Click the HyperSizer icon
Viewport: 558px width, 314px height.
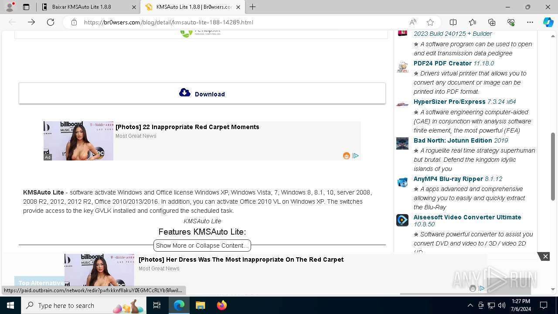(x=402, y=105)
